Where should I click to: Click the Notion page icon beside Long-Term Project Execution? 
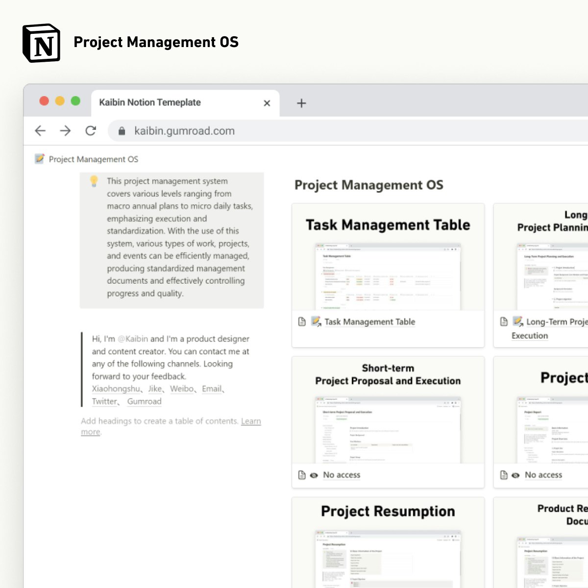(x=517, y=322)
